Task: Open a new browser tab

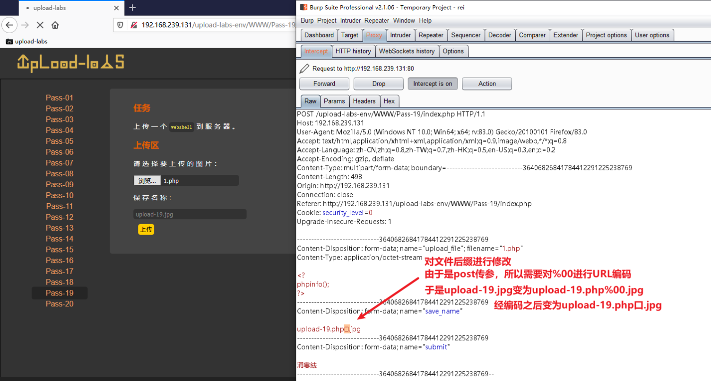Action: point(132,8)
